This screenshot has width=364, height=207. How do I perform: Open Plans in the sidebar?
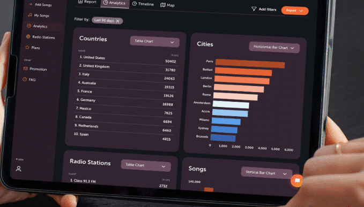[x=33, y=48]
